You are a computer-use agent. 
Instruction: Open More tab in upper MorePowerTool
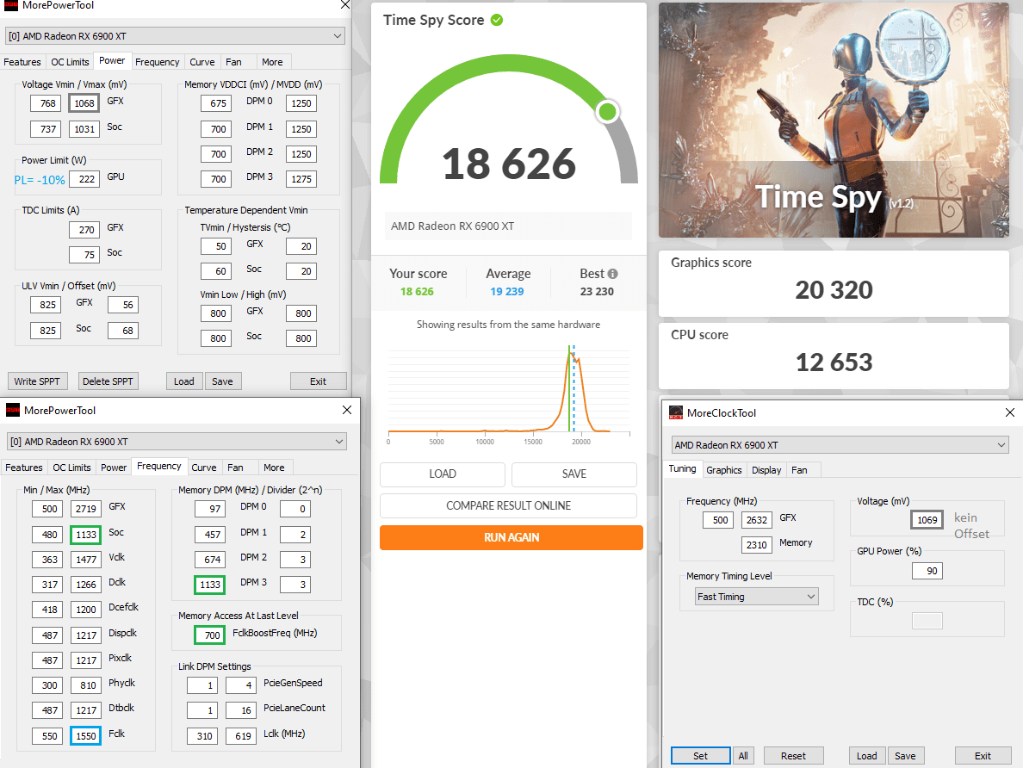[x=272, y=62]
